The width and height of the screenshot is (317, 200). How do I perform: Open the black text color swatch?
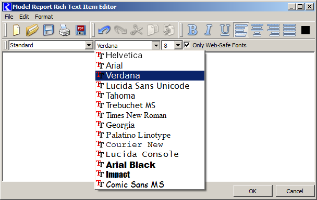tap(306, 30)
